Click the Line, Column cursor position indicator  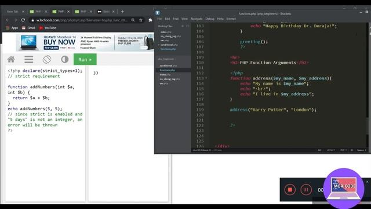point(201,150)
